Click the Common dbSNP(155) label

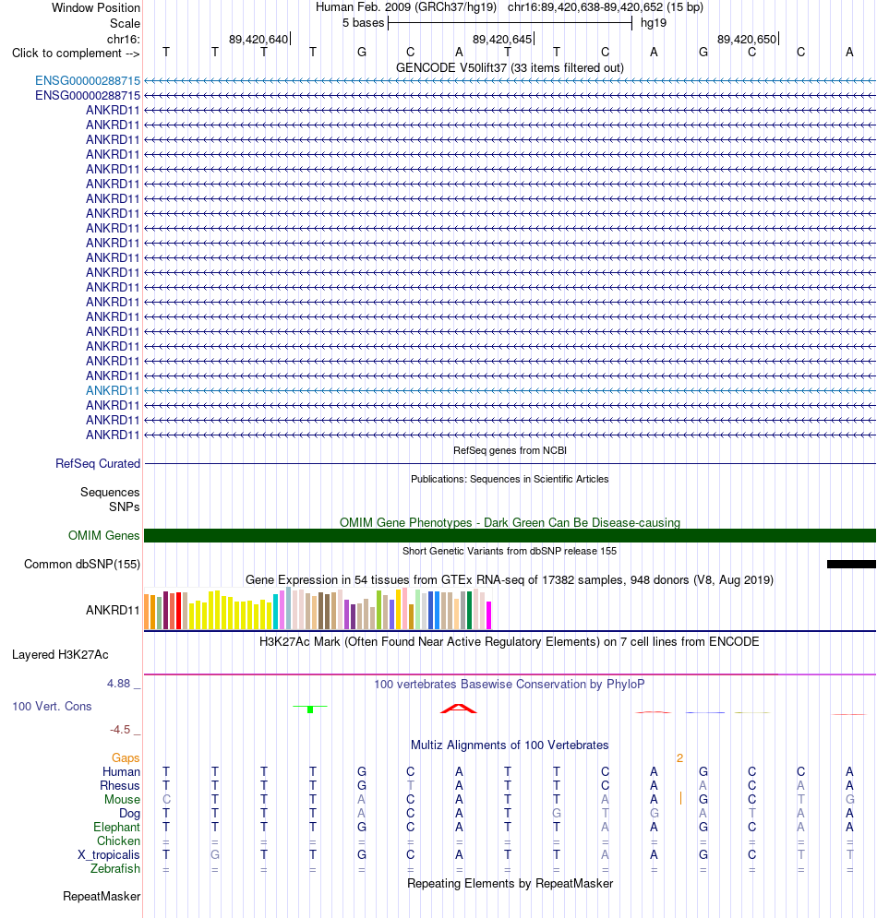(82, 565)
